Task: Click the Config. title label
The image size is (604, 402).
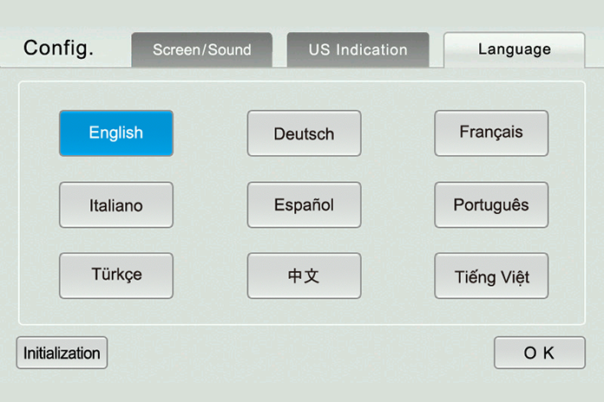Action: (58, 49)
